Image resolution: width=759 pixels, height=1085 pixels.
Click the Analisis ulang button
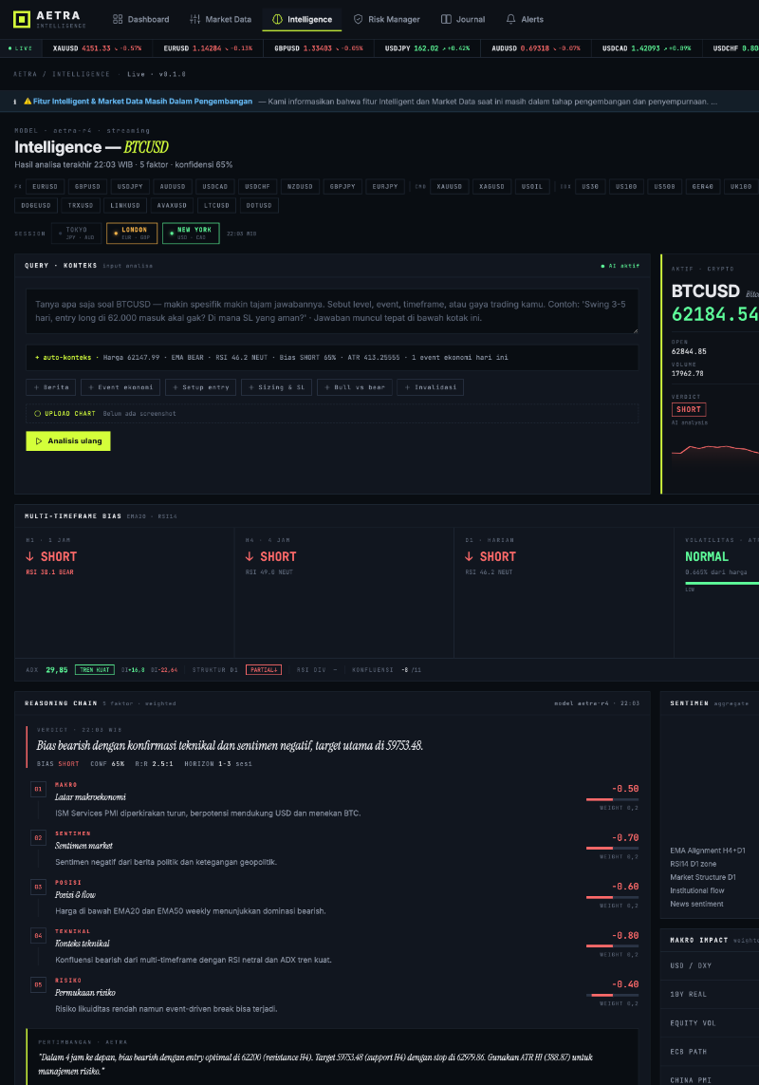point(68,440)
